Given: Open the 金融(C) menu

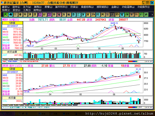Looking at the screenshot, I should coord(115,7).
